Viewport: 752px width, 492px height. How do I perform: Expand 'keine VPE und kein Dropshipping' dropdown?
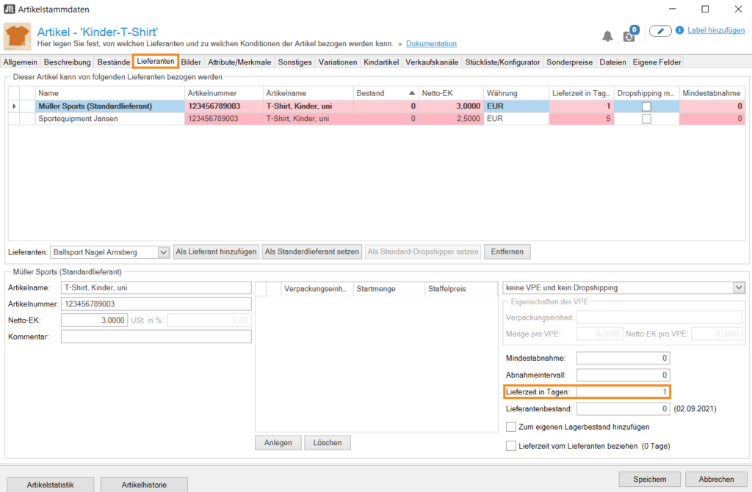coord(739,287)
